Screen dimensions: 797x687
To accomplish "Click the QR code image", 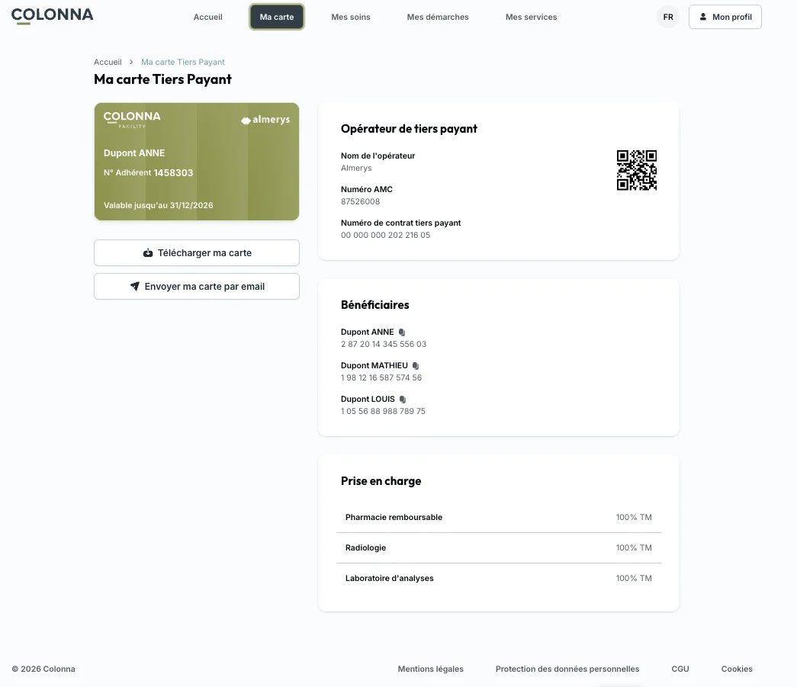I will click(x=636, y=170).
